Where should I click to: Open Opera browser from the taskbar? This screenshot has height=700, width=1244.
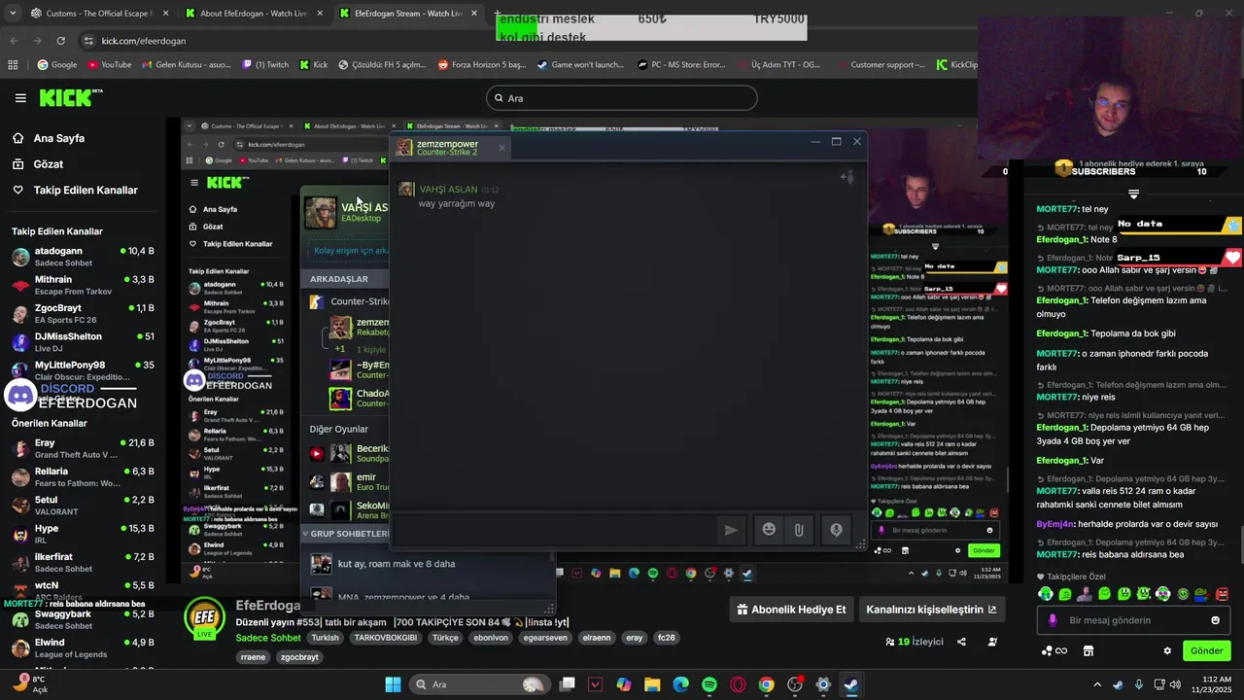(x=738, y=684)
